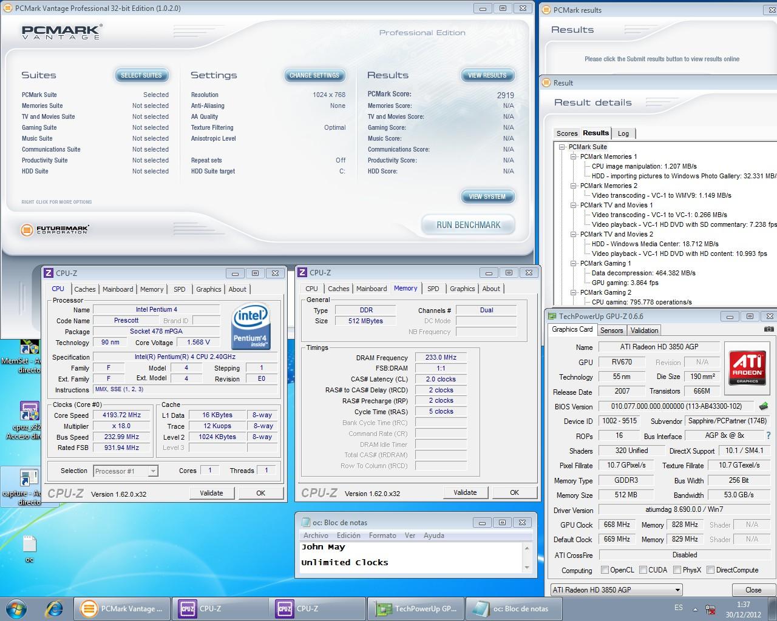Switch to oc: Bloc de notas taskbar button
The height and width of the screenshot is (621, 777).
point(514,609)
